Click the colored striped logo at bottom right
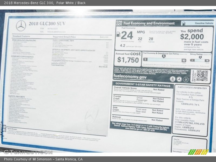 click(198, 152)
